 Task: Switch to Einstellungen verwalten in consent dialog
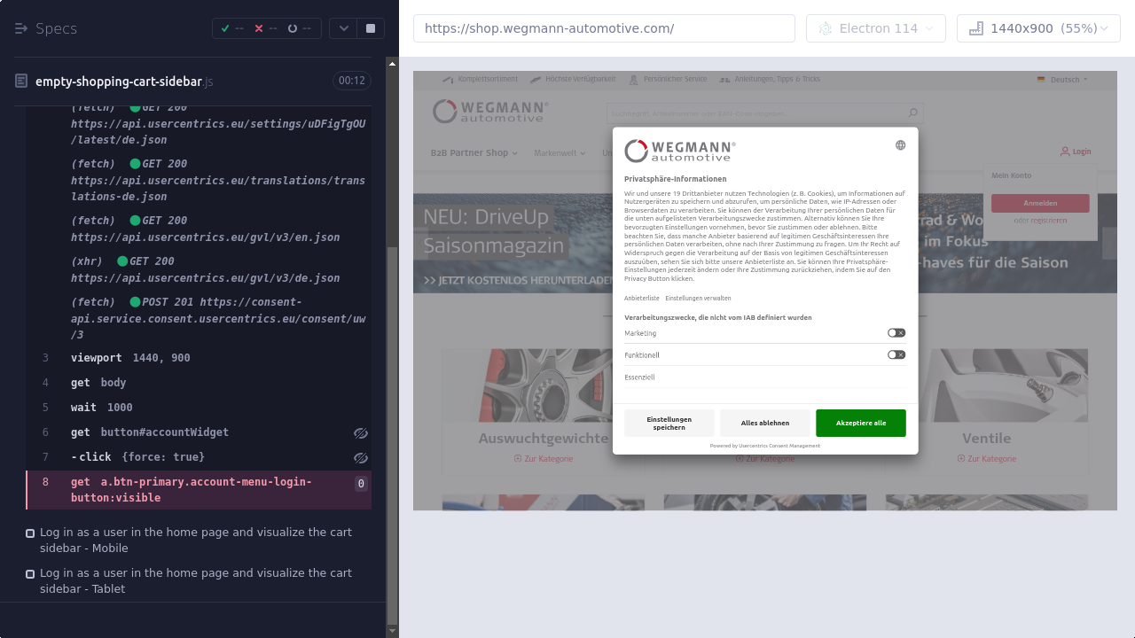[x=698, y=299]
